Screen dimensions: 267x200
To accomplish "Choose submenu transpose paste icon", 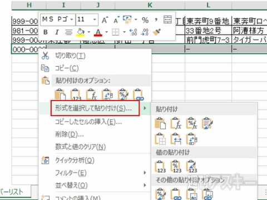I will pos(191,139).
